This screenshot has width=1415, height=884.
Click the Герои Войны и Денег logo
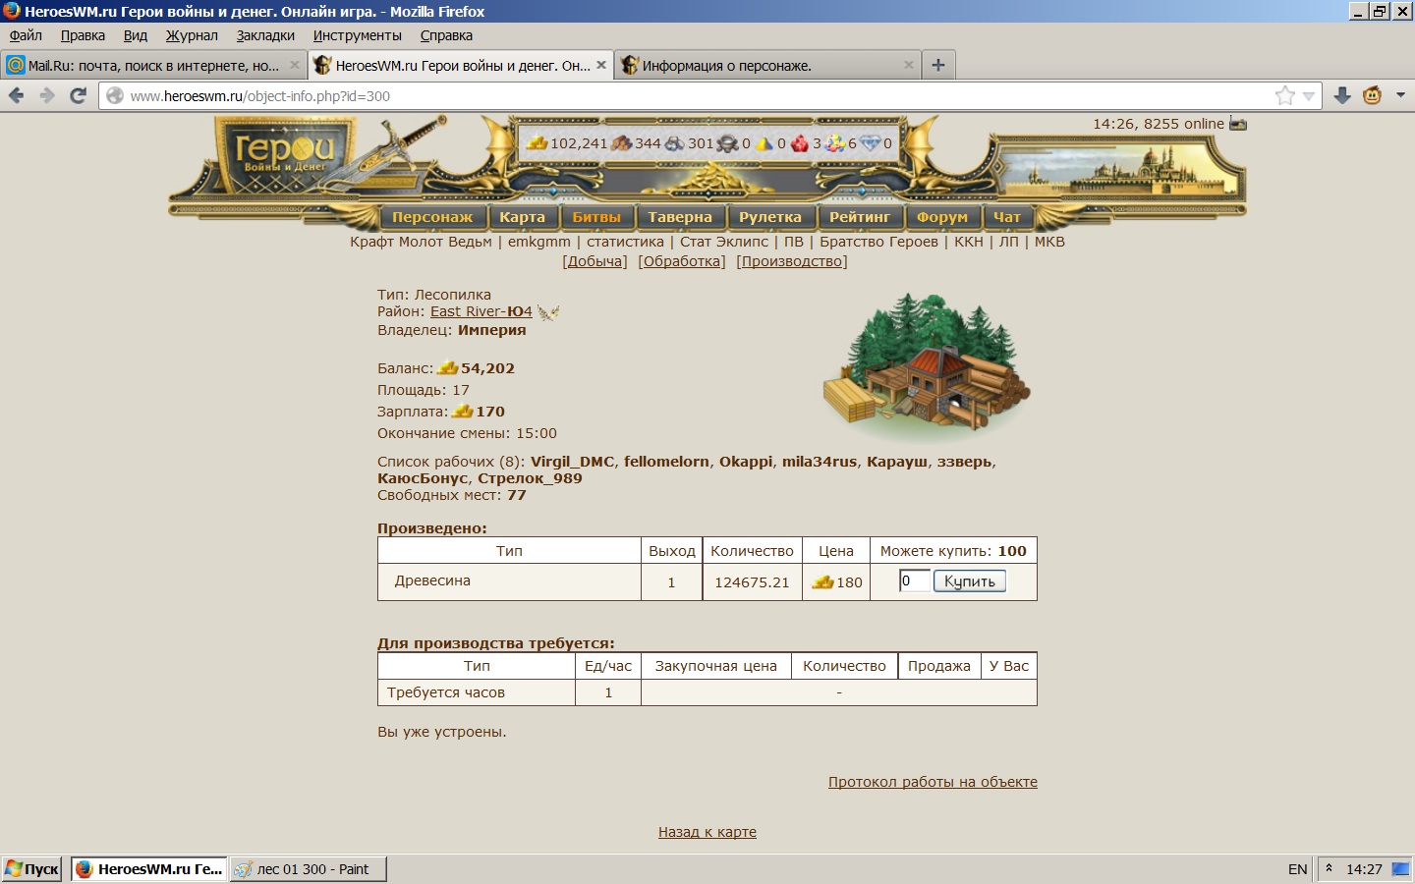click(284, 155)
